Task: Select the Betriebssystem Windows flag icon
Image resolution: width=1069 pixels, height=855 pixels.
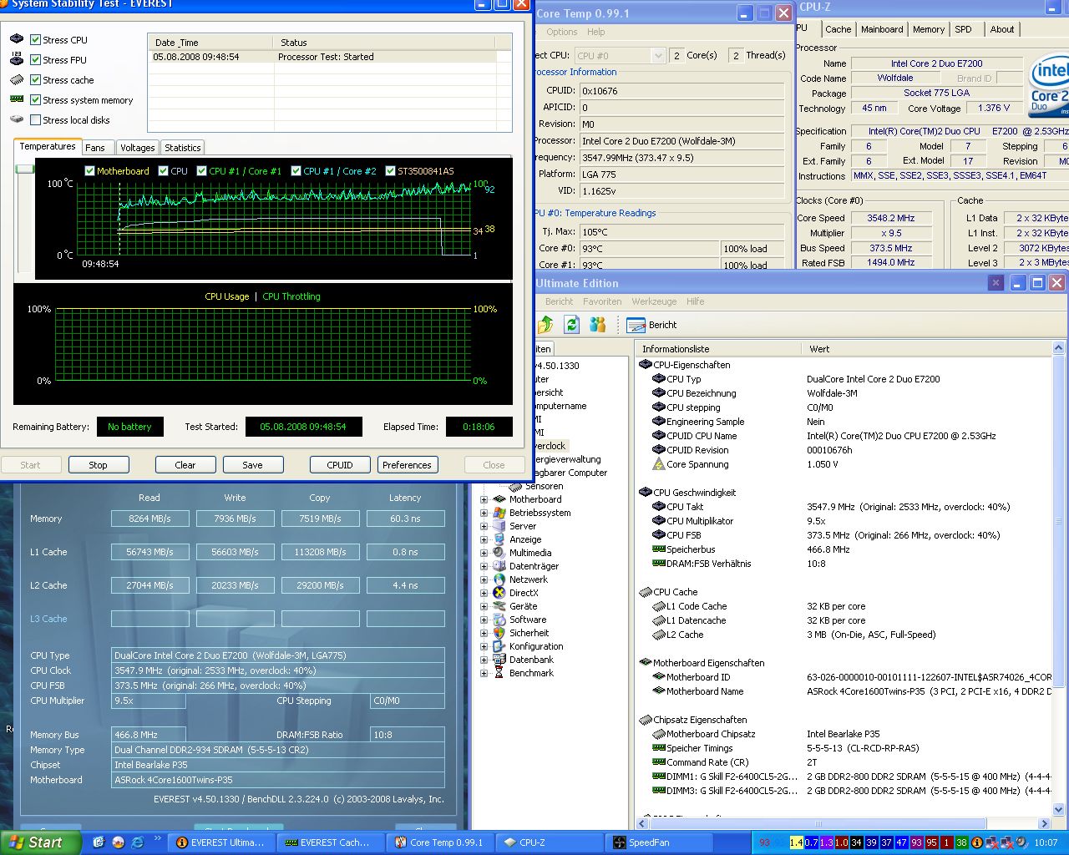Action: click(499, 513)
